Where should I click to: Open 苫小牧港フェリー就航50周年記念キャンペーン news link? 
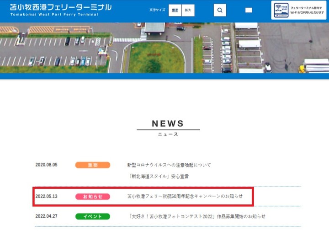coord(185,196)
